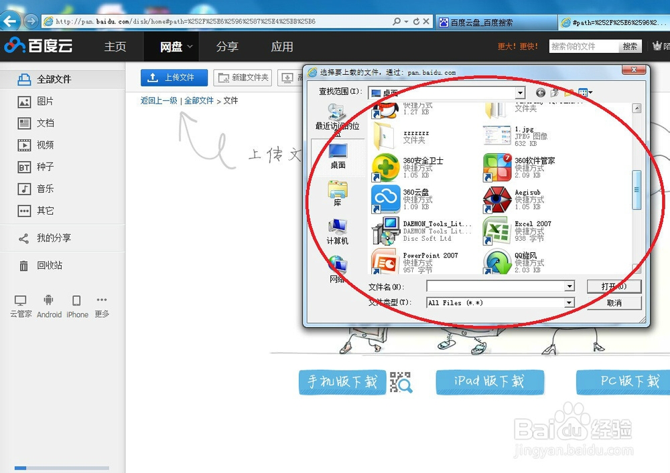The height and width of the screenshot is (473, 670).
Task: Open 分享 in top navigation
Action: [227, 46]
